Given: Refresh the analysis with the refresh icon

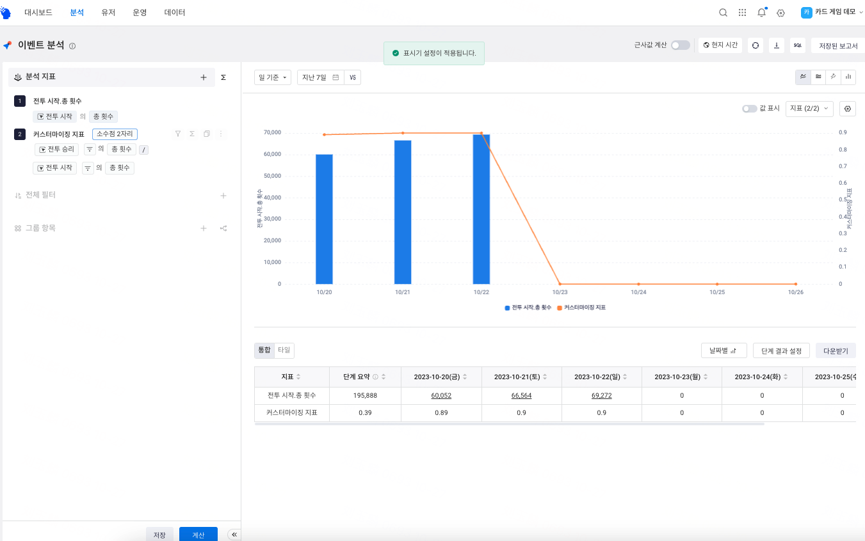Looking at the screenshot, I should (756, 45).
